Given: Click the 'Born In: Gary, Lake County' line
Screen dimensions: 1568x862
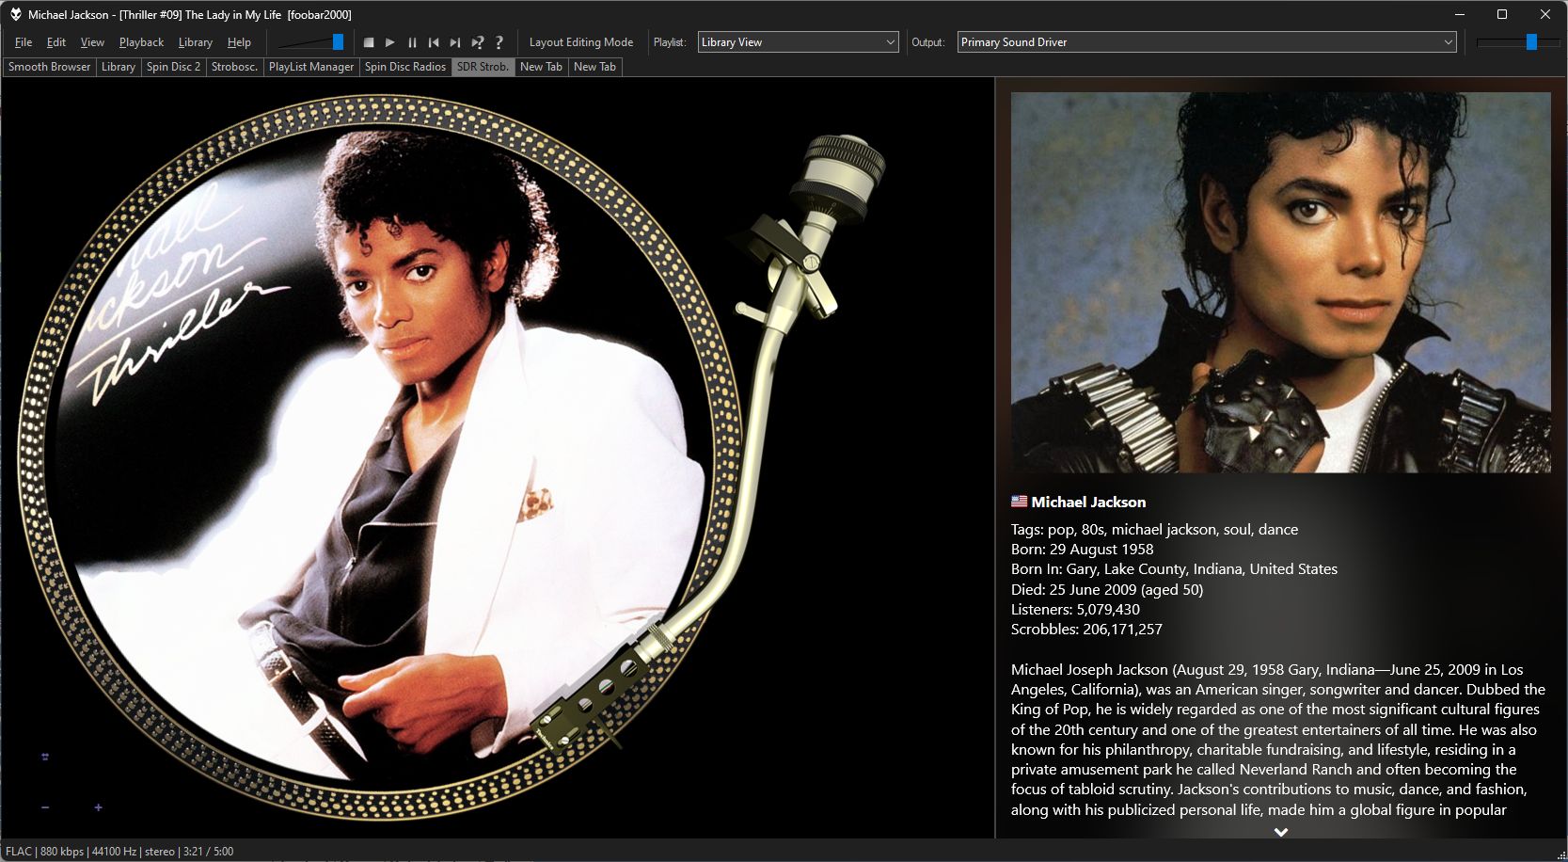Looking at the screenshot, I should [1174, 569].
